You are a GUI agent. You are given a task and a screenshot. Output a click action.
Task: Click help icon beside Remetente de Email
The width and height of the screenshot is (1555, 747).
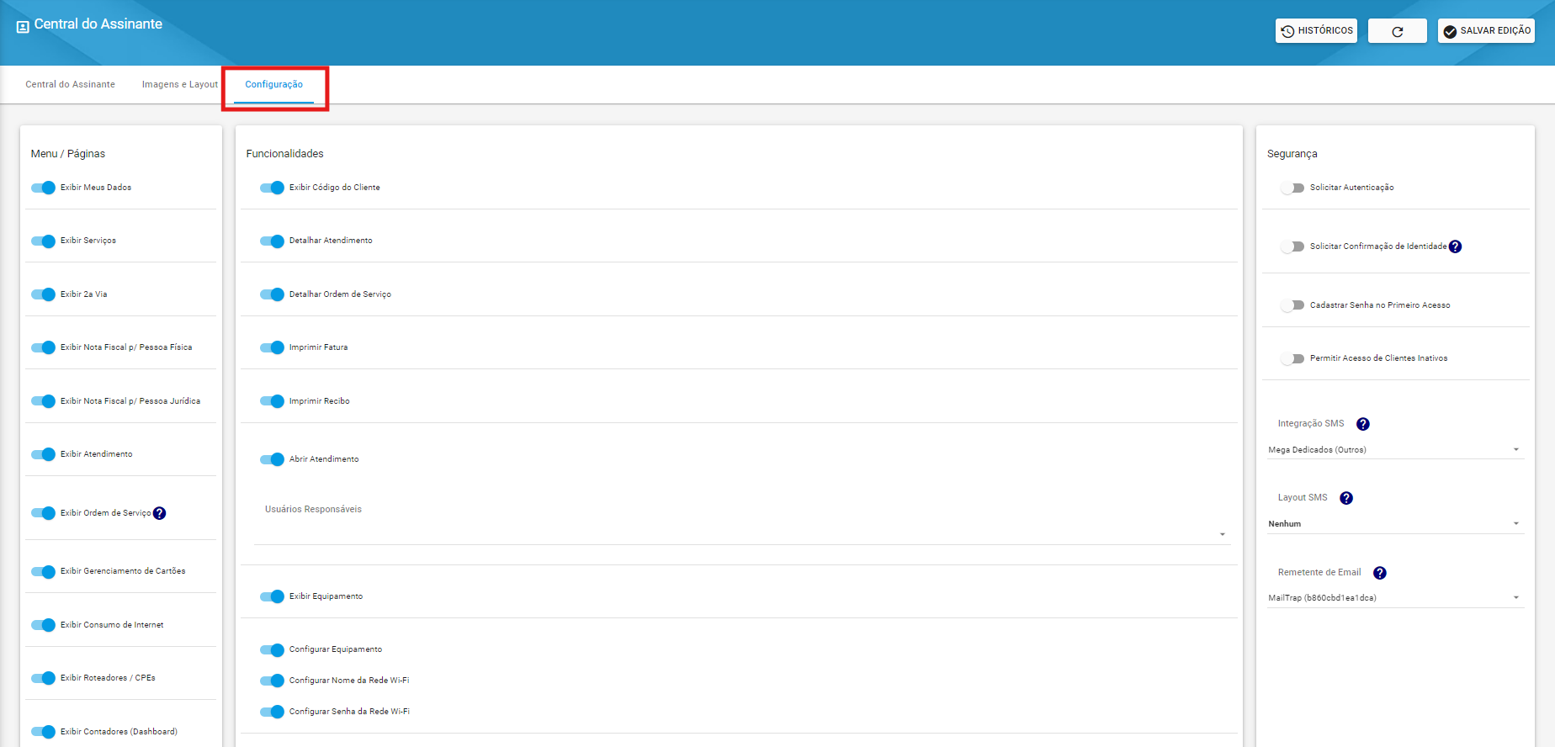pos(1380,573)
